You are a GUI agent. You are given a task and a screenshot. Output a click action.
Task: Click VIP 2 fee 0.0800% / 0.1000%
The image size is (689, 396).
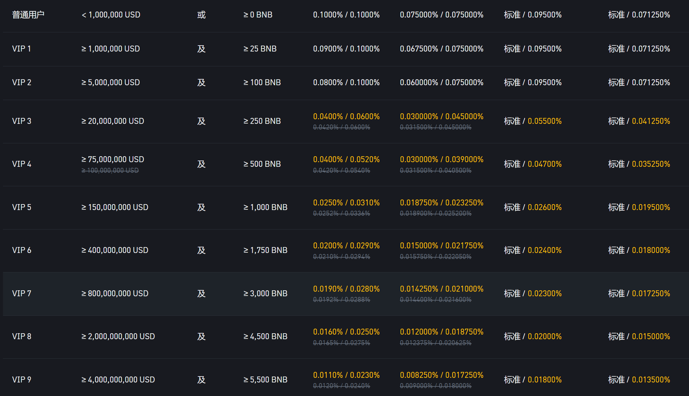tap(346, 82)
